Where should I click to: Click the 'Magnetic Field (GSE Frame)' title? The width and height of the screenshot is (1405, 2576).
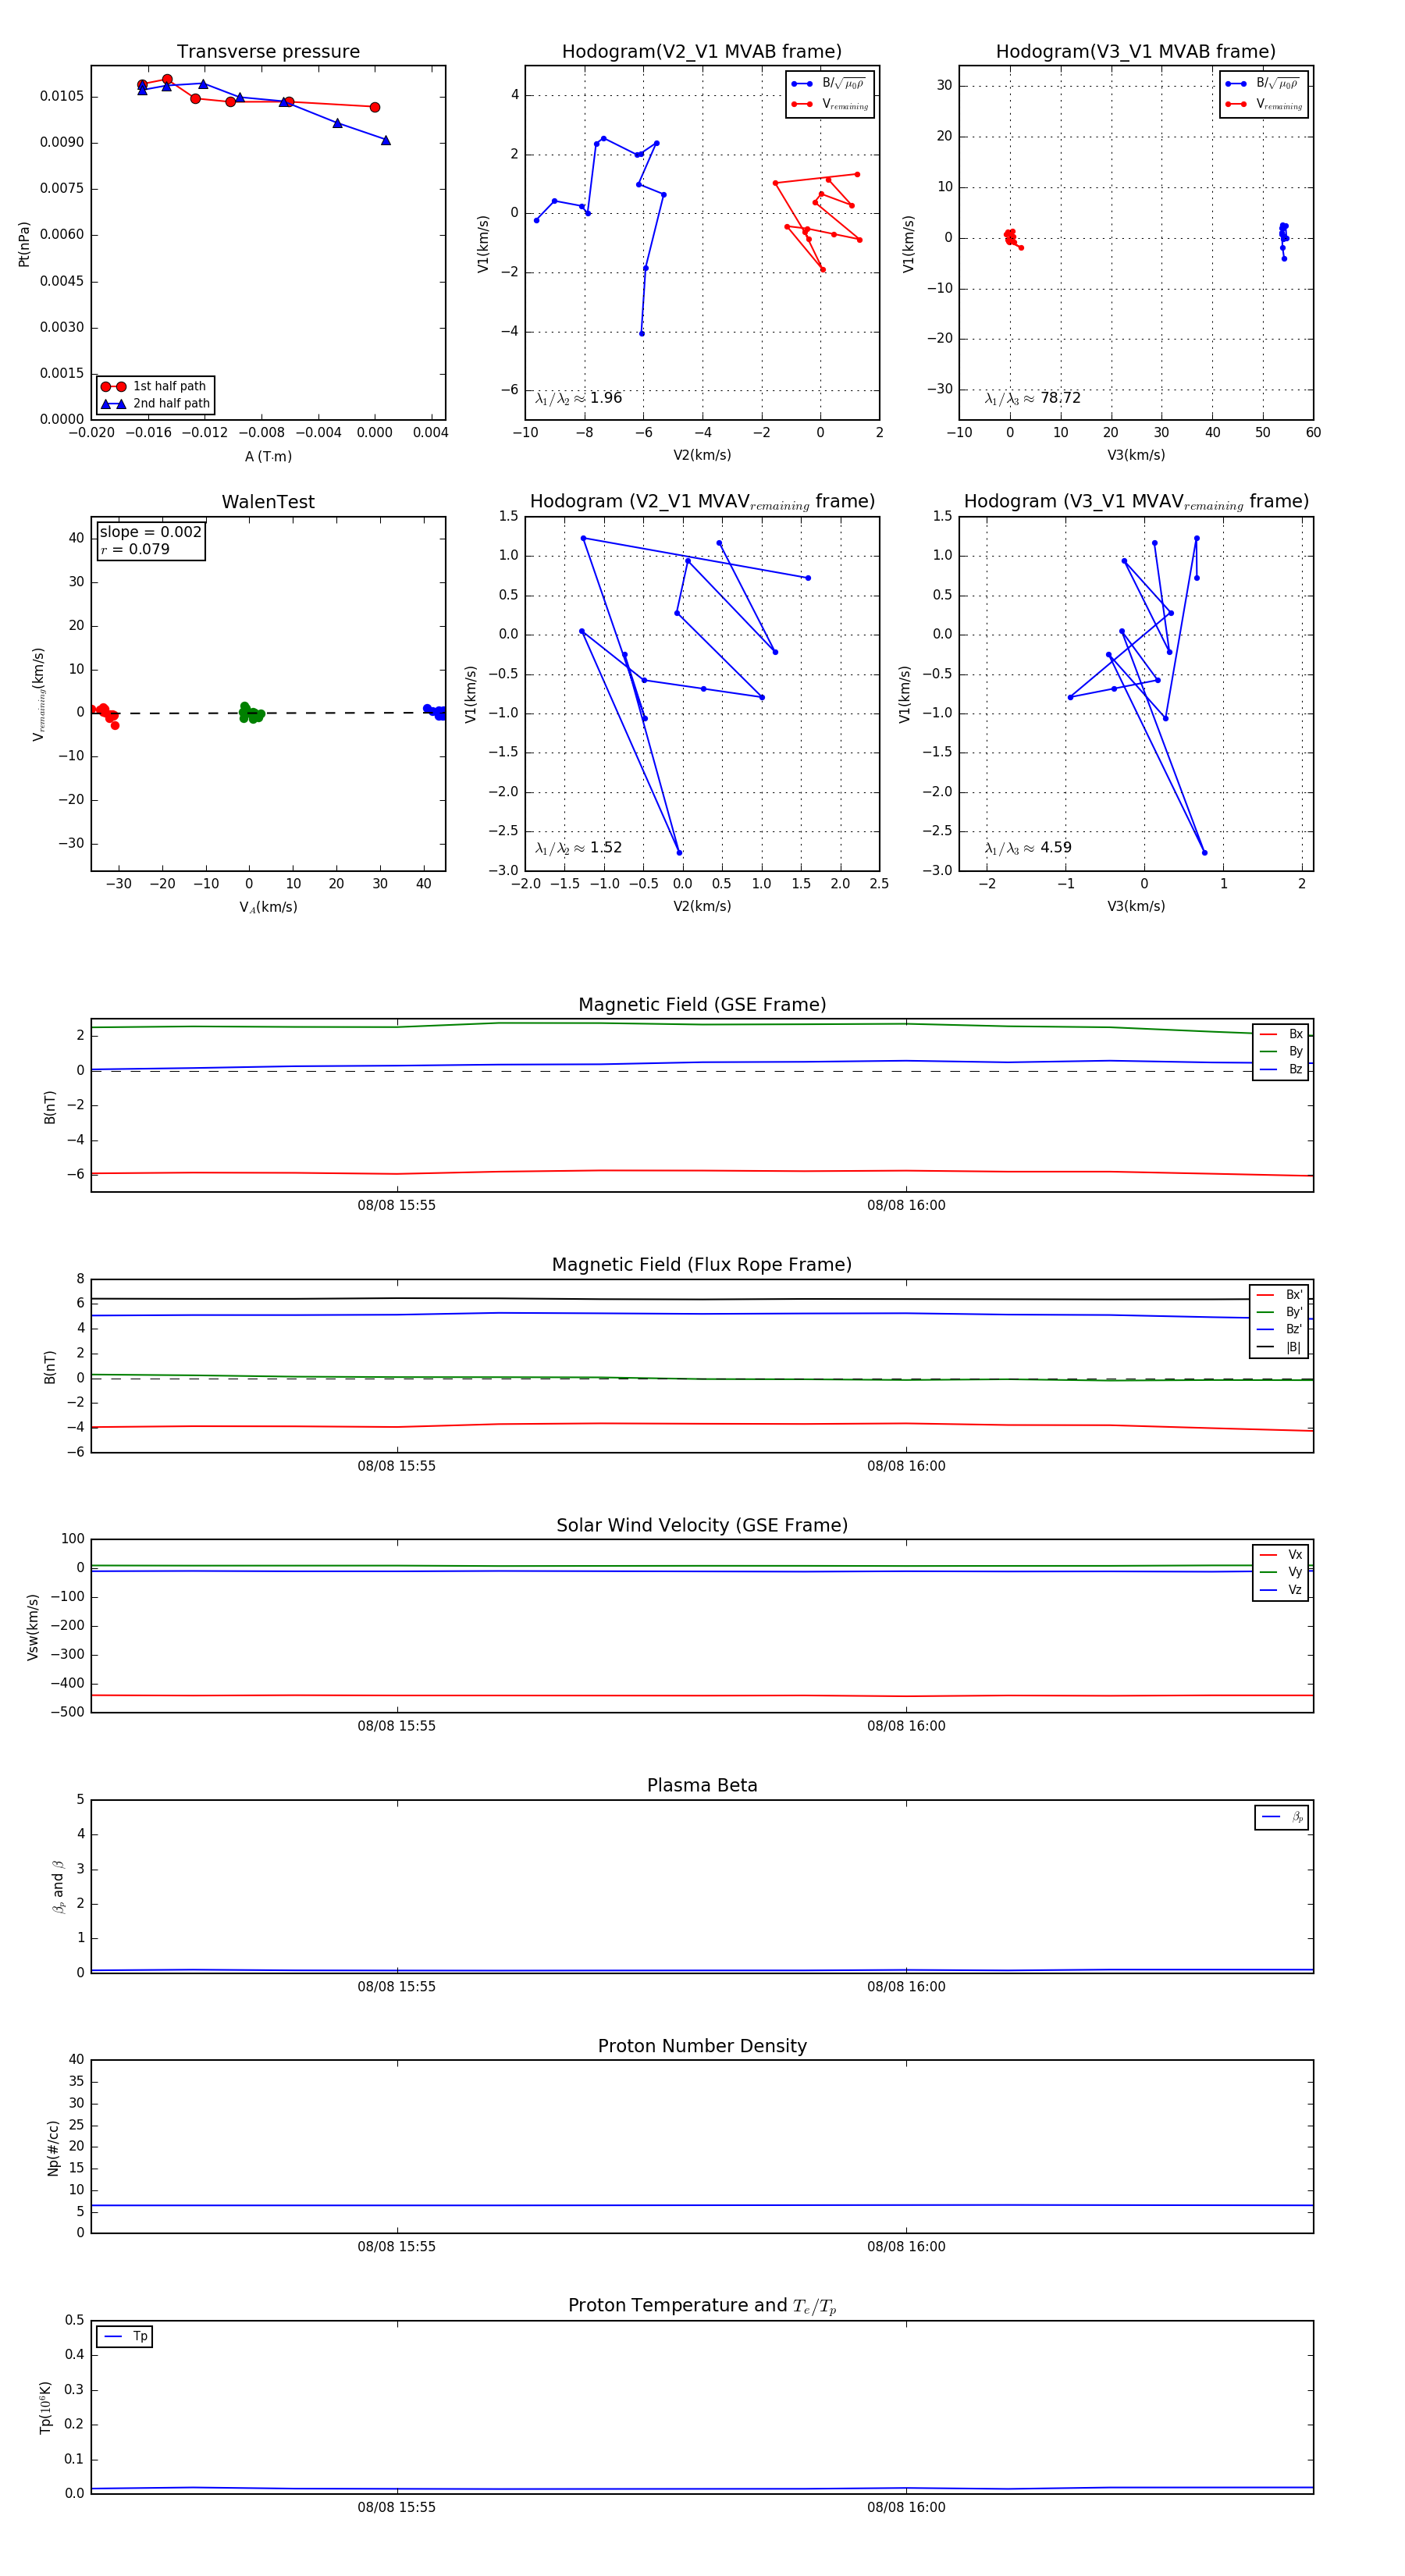pos(702,1005)
